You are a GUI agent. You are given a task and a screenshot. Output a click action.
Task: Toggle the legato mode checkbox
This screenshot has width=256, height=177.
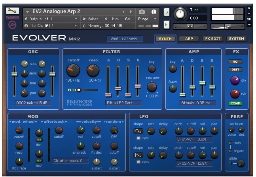(x=230, y=151)
